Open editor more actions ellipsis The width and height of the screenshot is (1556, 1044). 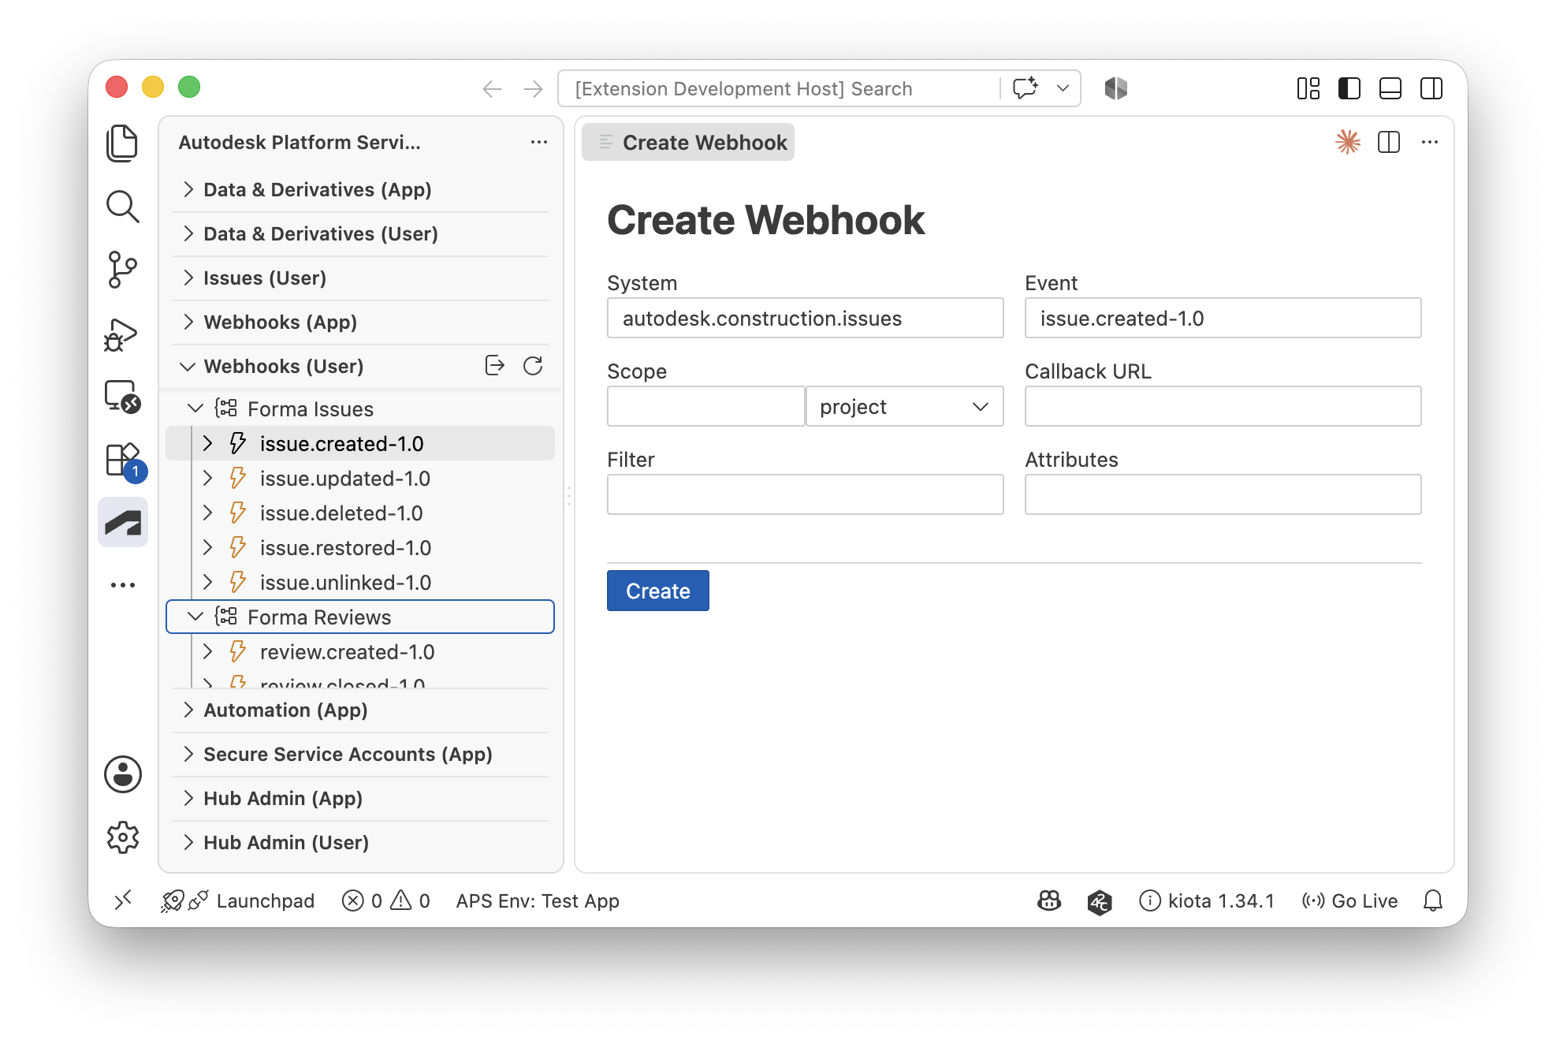1430,142
